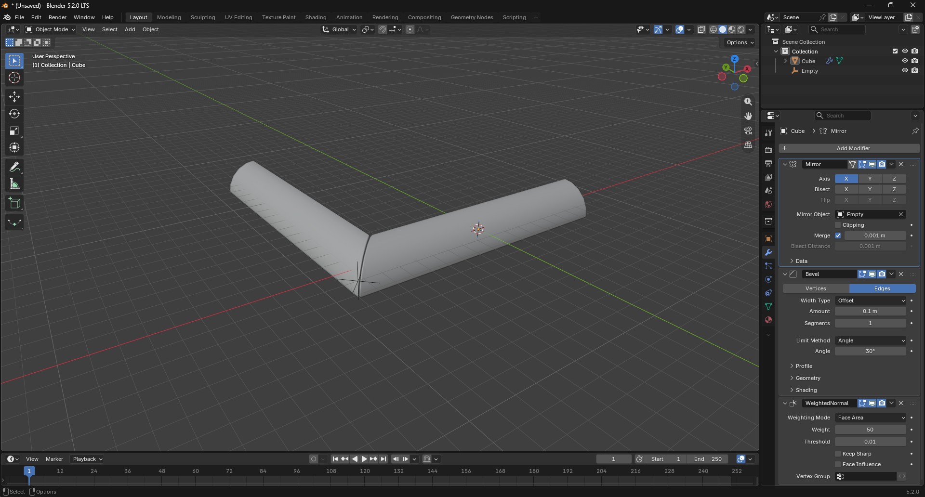Open the Object properties tab
This screenshot has width=925, height=497.
[768, 239]
